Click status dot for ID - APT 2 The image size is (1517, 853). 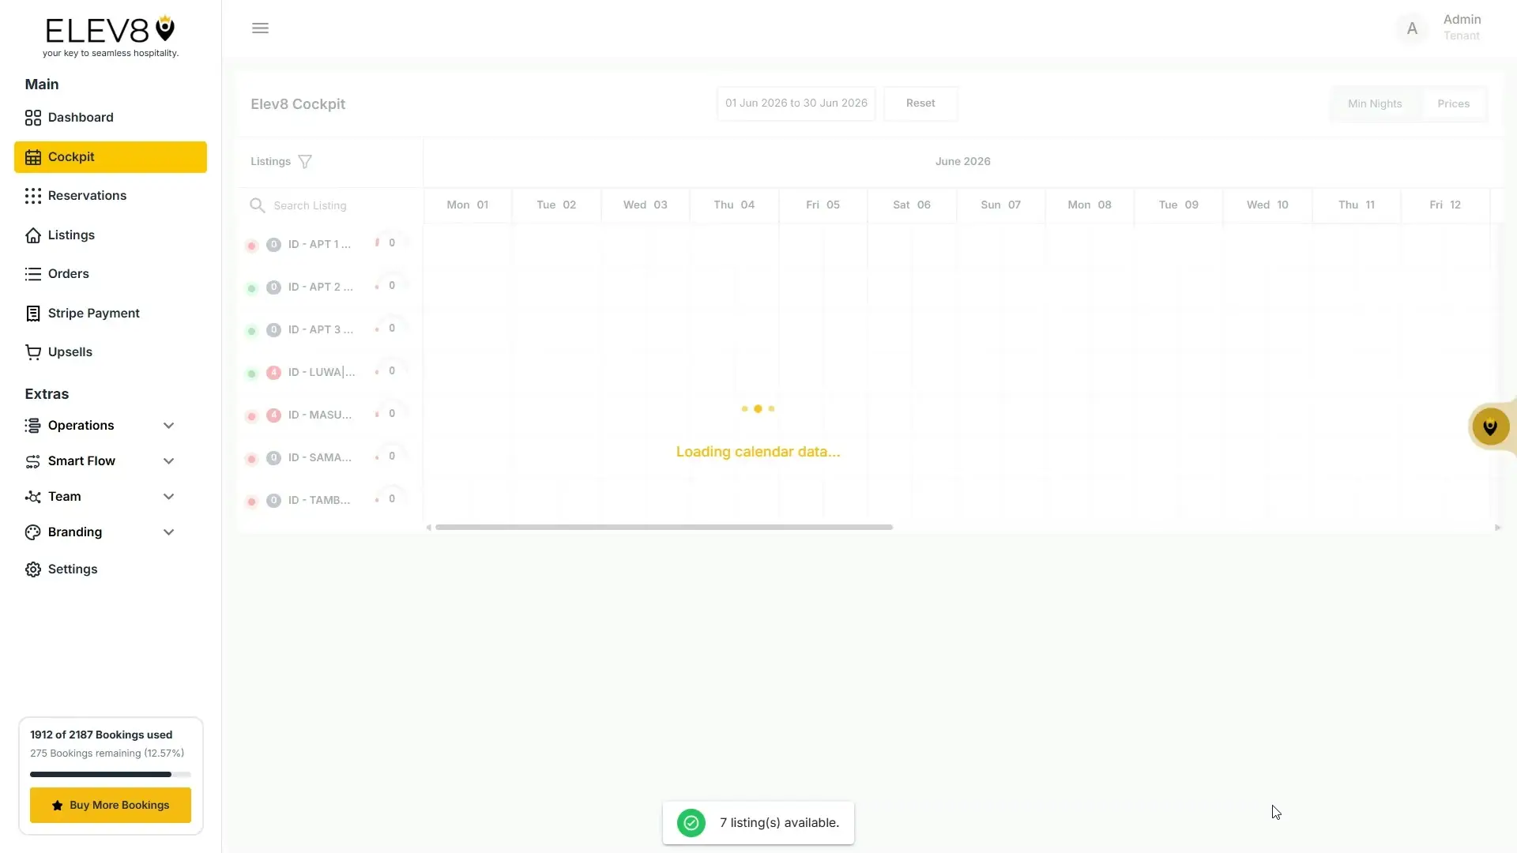[x=251, y=288]
